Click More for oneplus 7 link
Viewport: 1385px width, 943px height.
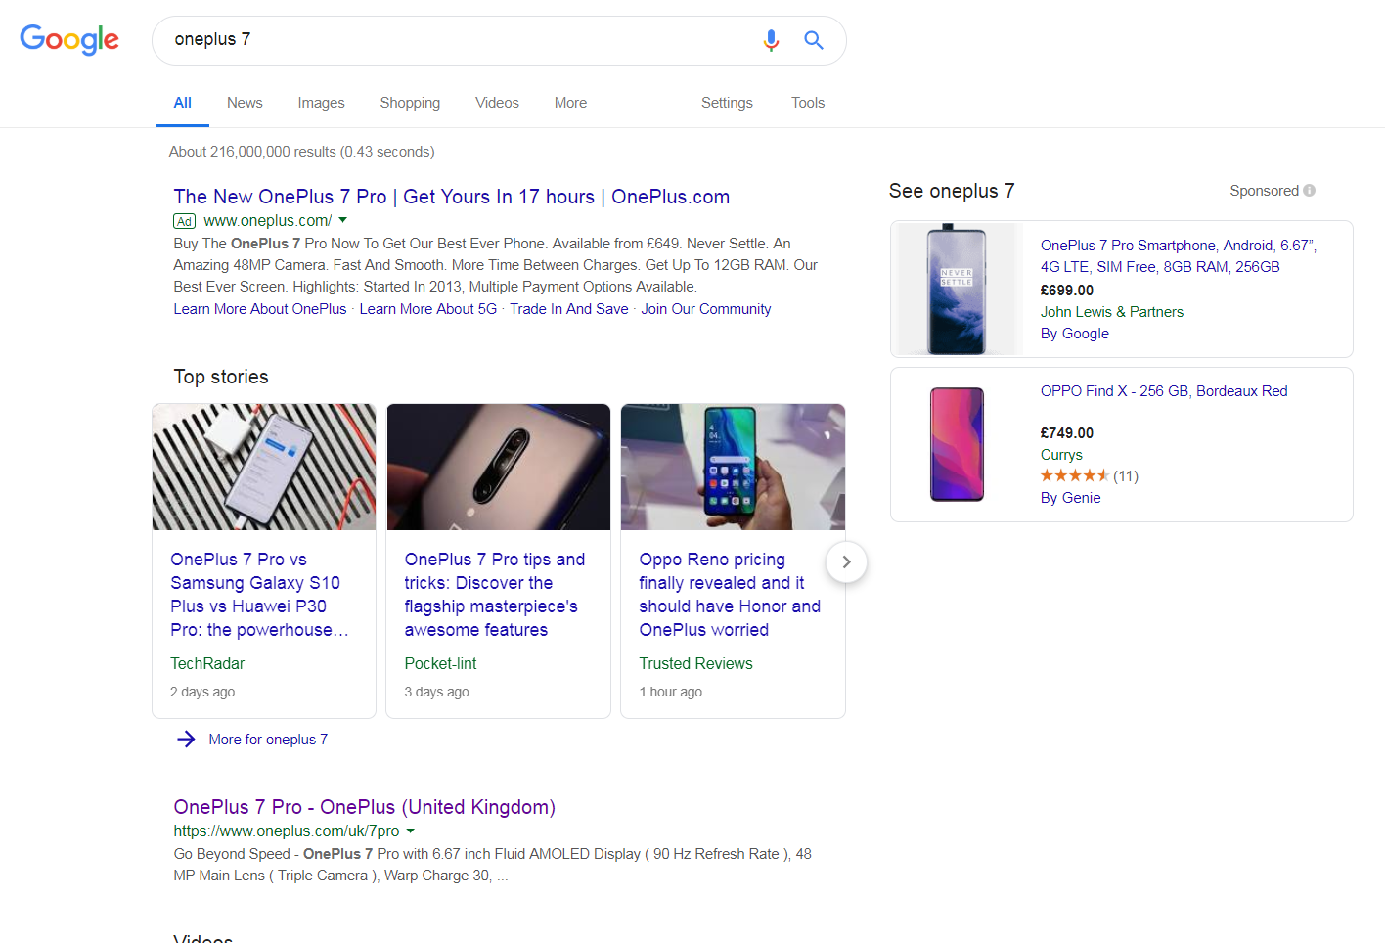[268, 740]
